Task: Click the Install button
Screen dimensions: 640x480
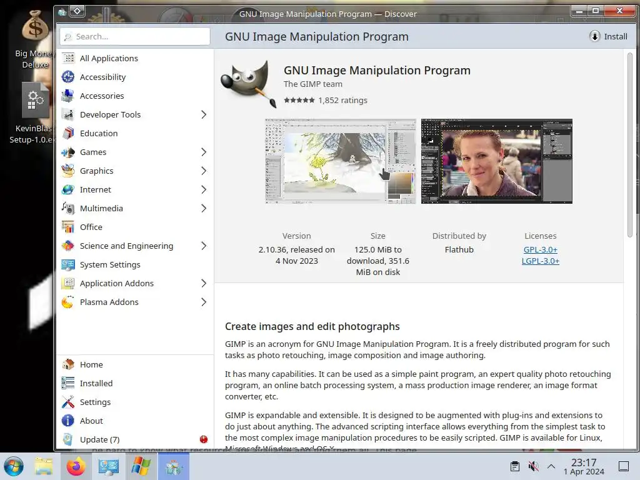Action: pos(609,36)
